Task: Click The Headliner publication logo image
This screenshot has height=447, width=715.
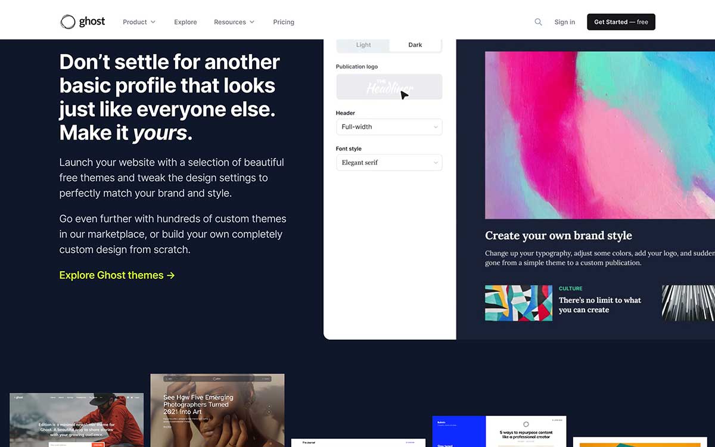Action: [x=389, y=87]
